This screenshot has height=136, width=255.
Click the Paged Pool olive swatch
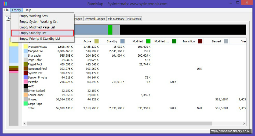25,64
